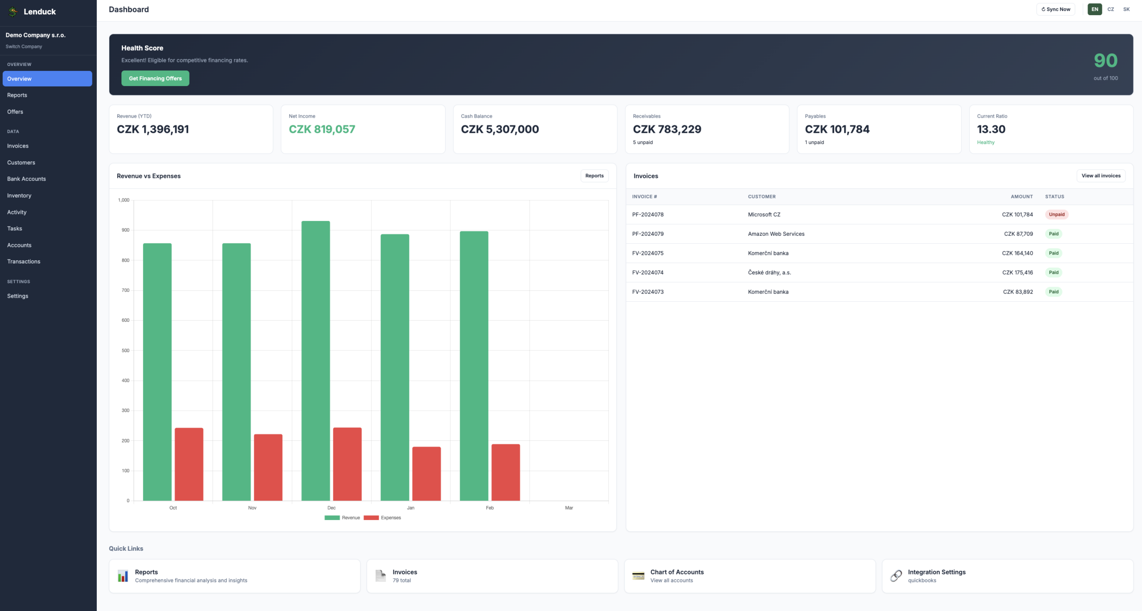The image size is (1142, 611).
Task: Toggle Revenue series in chart legend
Action: pyautogui.click(x=342, y=518)
